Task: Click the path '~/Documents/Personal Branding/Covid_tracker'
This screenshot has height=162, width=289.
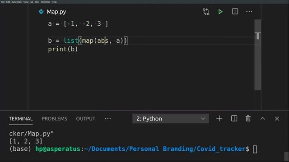Action: (x=165, y=149)
